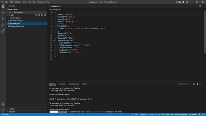This screenshot has height=116, width=206.
Task: Click Ln 1, Col 1 cursor position
Action: (135, 115)
